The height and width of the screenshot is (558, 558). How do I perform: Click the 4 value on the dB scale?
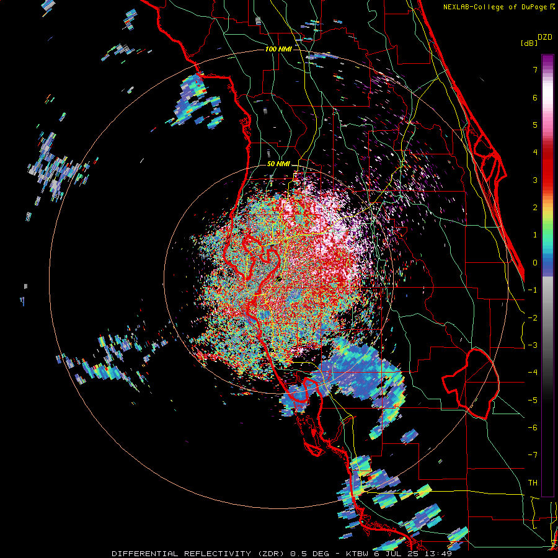click(535, 153)
